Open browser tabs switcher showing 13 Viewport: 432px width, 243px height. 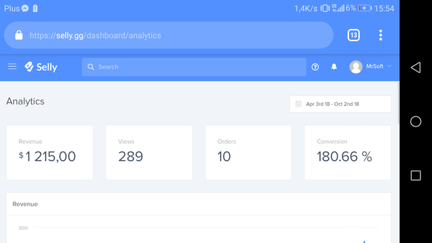pos(354,35)
